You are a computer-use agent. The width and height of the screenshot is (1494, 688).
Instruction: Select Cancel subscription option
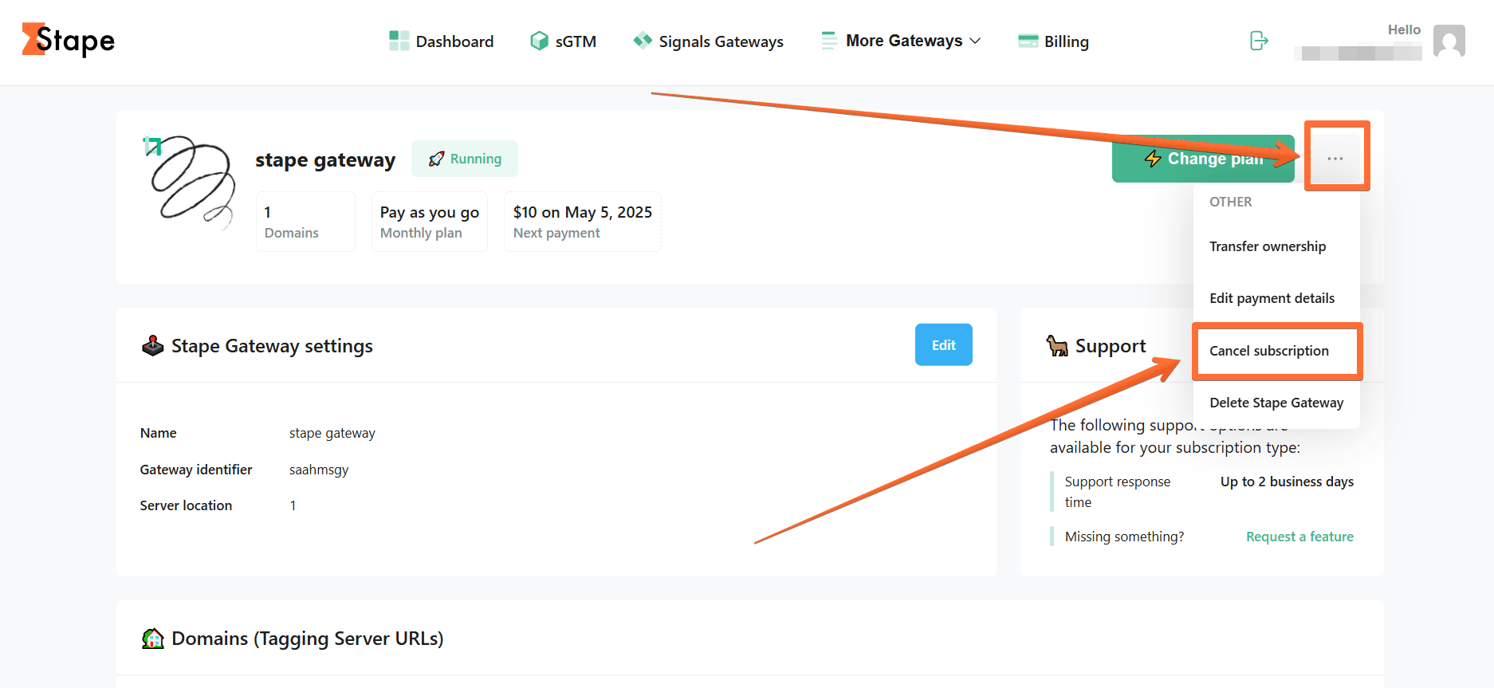[x=1269, y=351]
